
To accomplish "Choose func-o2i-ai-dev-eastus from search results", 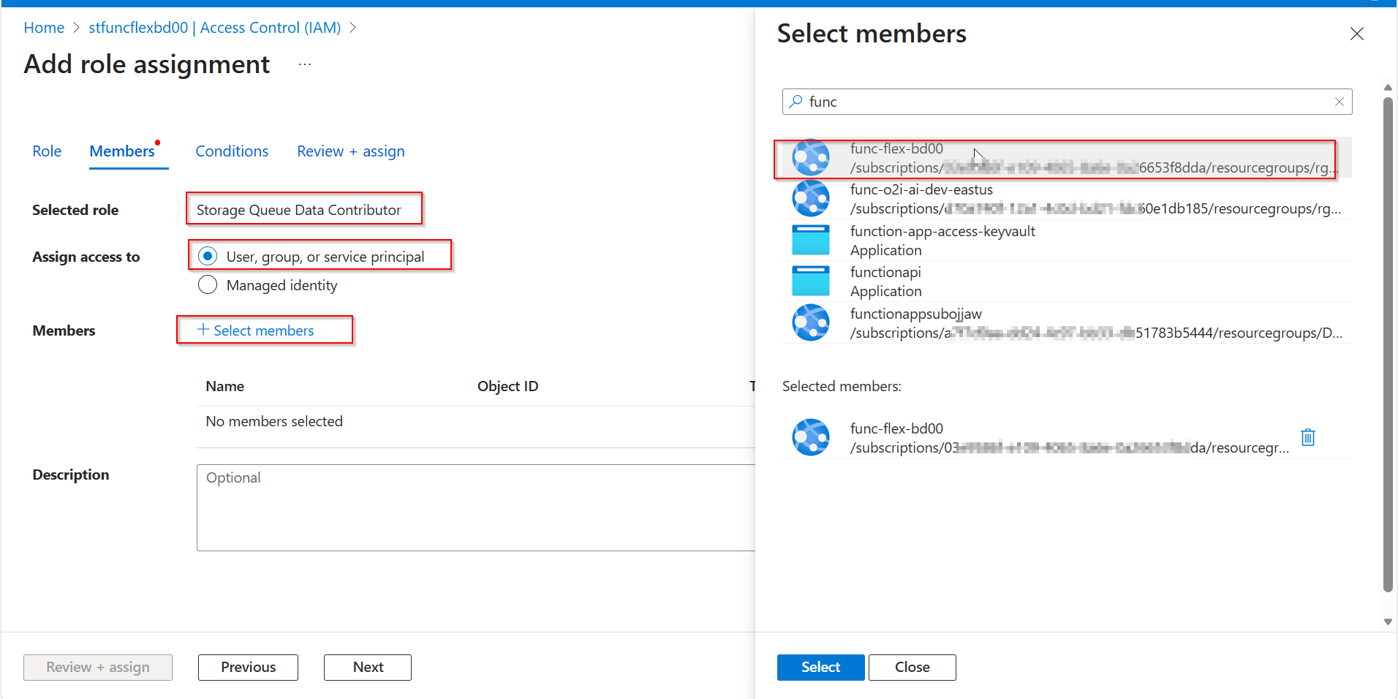I will tap(1067, 199).
